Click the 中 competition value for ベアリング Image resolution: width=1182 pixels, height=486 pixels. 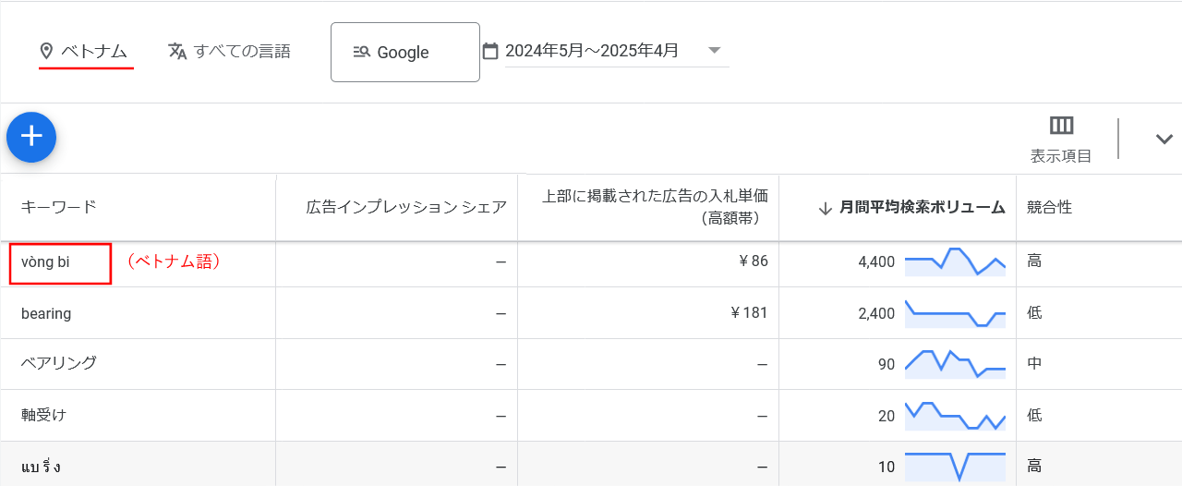[1034, 364]
